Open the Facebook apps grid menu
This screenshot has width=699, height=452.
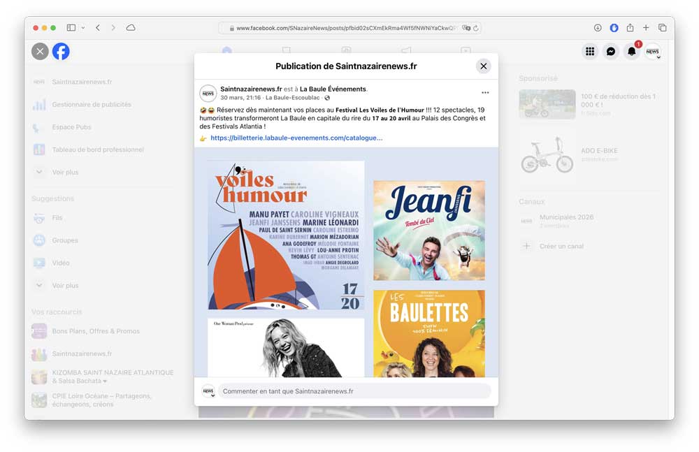pyautogui.click(x=590, y=51)
